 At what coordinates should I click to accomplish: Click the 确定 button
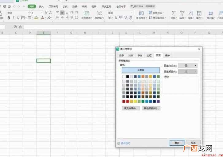click(x=177, y=143)
